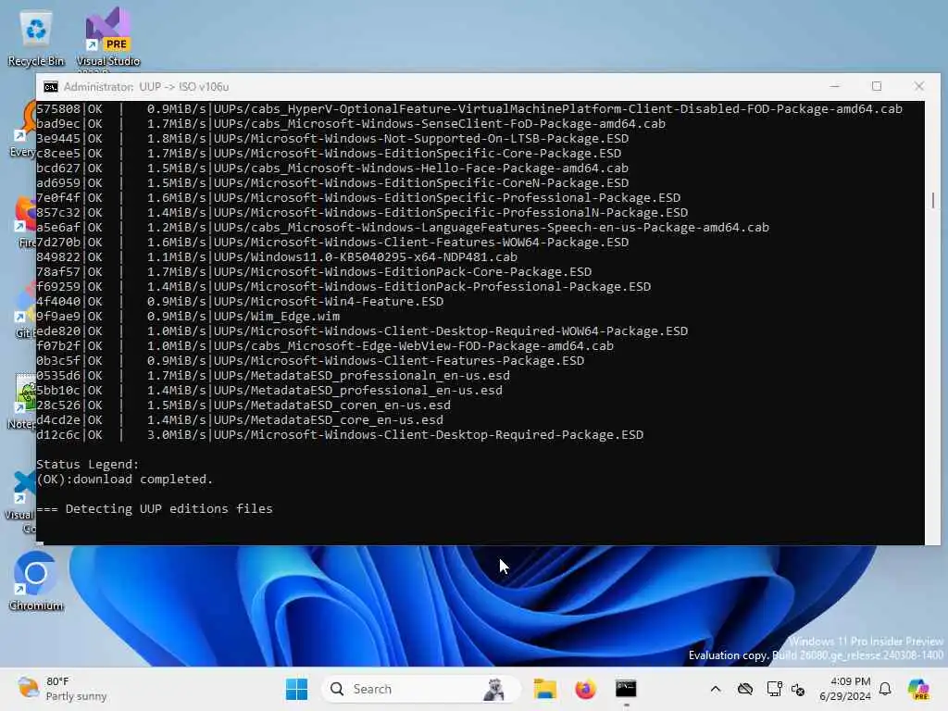Click the Windows Start button
Image resolution: width=948 pixels, height=711 pixels.
pos(296,689)
